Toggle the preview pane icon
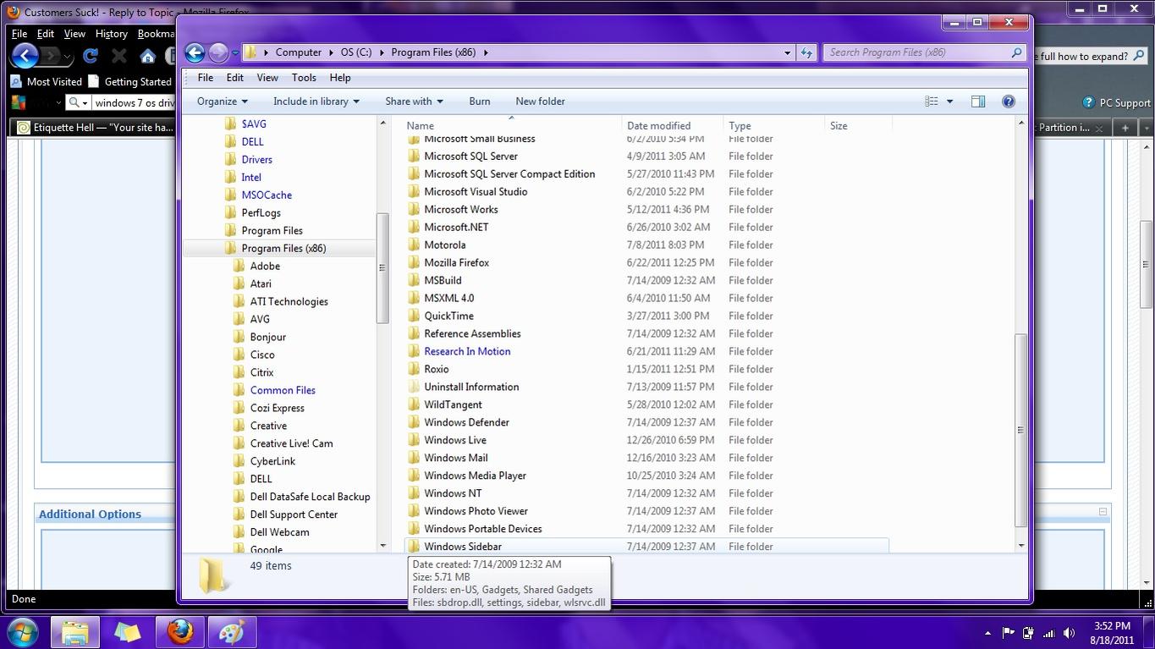Screen dimensions: 1155x649 (977, 102)
